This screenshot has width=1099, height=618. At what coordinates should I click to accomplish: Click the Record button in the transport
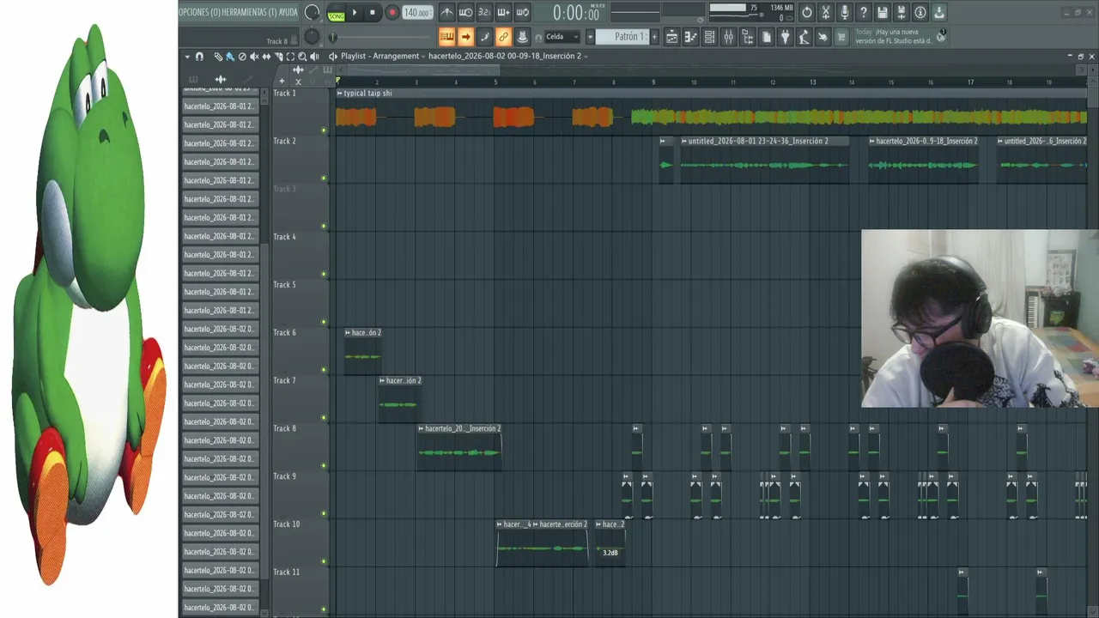pos(392,12)
